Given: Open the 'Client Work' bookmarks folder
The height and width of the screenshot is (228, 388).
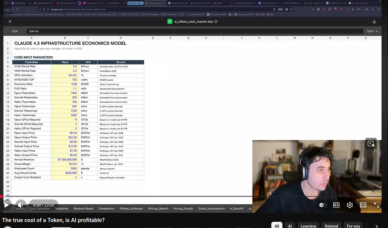Looking at the screenshot, I should (90, 14).
